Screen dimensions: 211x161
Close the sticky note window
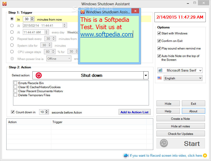(x=135, y=11)
